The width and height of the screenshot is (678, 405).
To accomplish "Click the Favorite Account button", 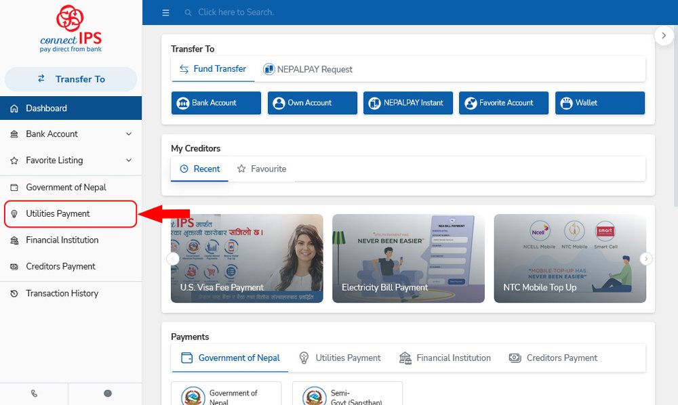I will point(504,103).
